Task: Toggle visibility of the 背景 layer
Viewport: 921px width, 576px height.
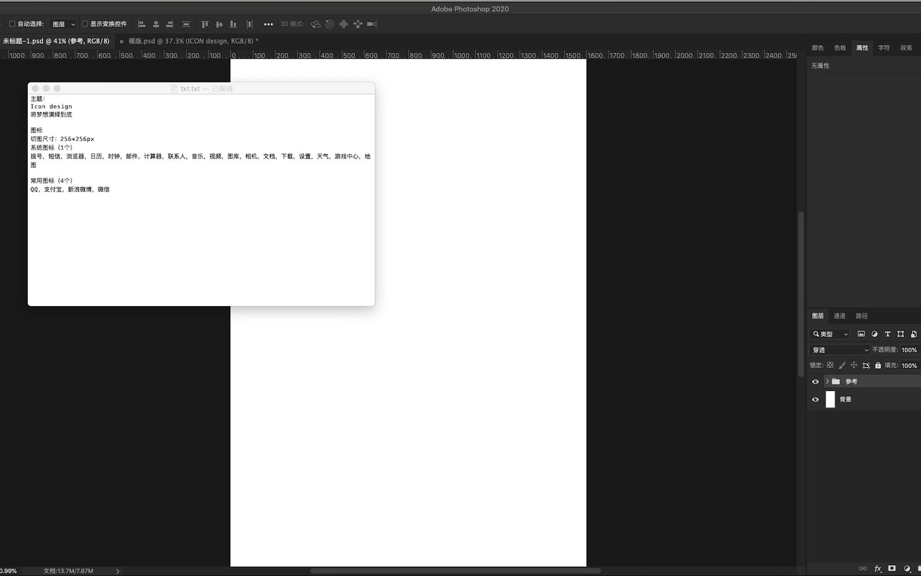Action: pyautogui.click(x=815, y=399)
